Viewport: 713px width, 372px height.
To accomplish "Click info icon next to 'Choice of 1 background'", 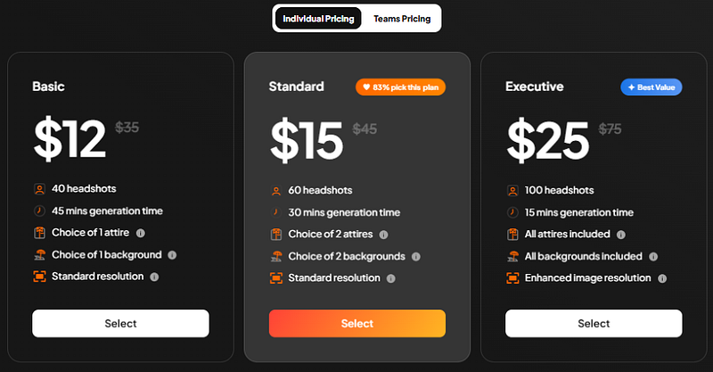I will (x=172, y=255).
